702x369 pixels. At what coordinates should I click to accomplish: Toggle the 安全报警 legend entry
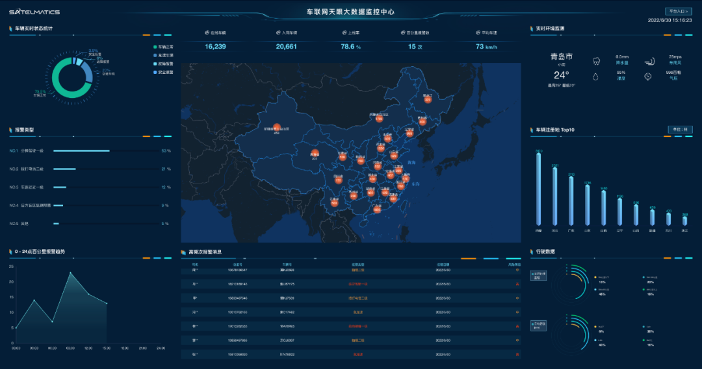tap(163, 72)
